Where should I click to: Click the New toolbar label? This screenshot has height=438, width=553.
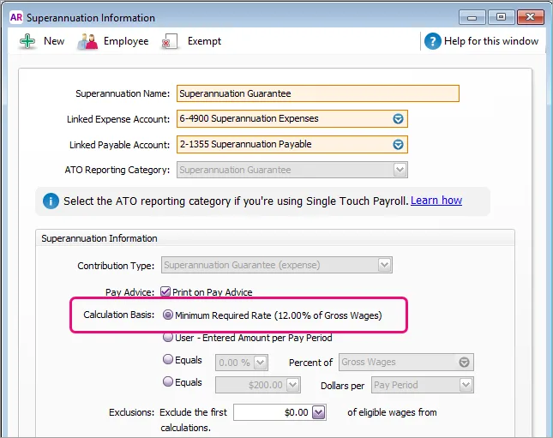click(x=54, y=41)
